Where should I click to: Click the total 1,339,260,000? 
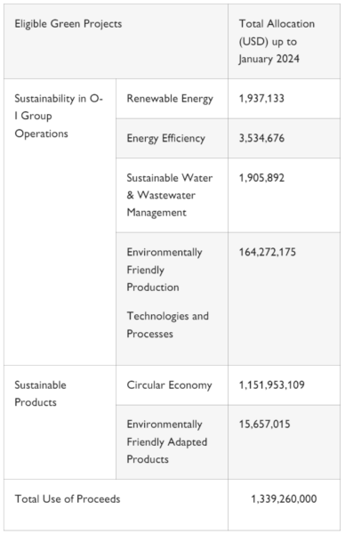(284, 499)
